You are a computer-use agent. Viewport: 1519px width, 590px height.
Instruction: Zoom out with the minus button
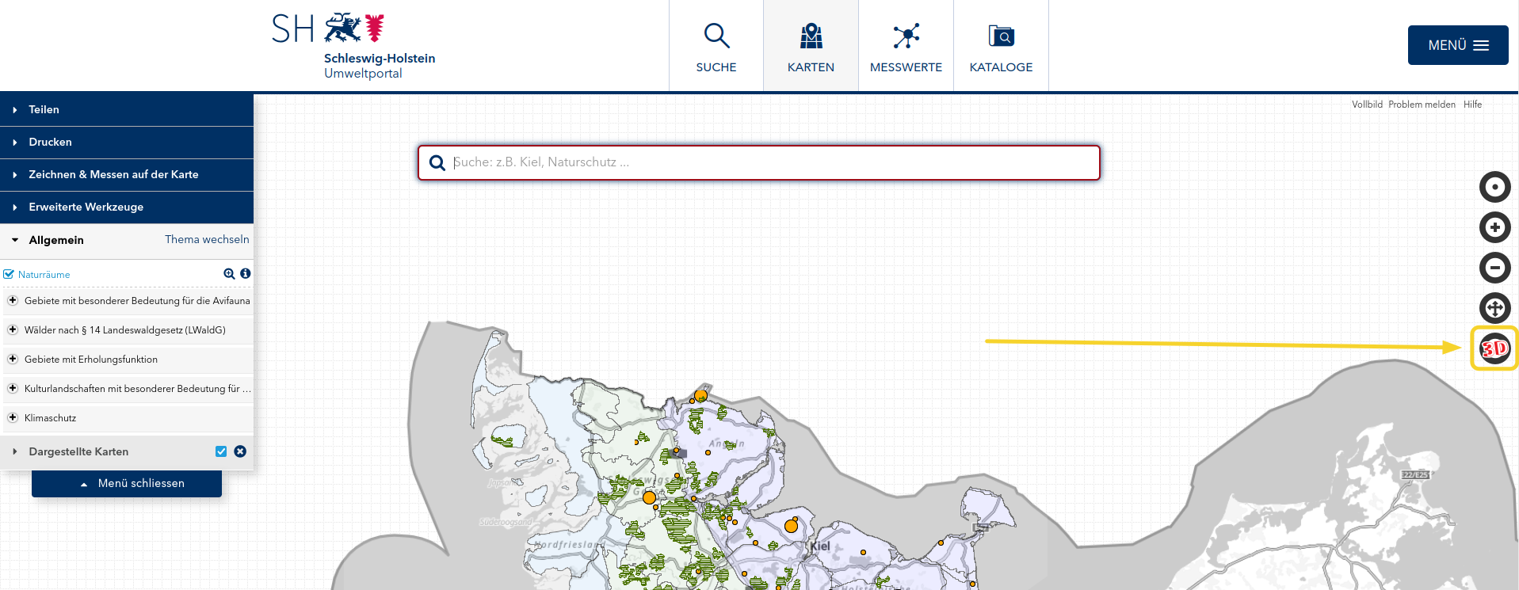(1494, 268)
